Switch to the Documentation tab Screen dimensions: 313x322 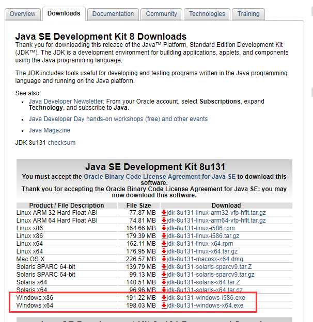[113, 14]
